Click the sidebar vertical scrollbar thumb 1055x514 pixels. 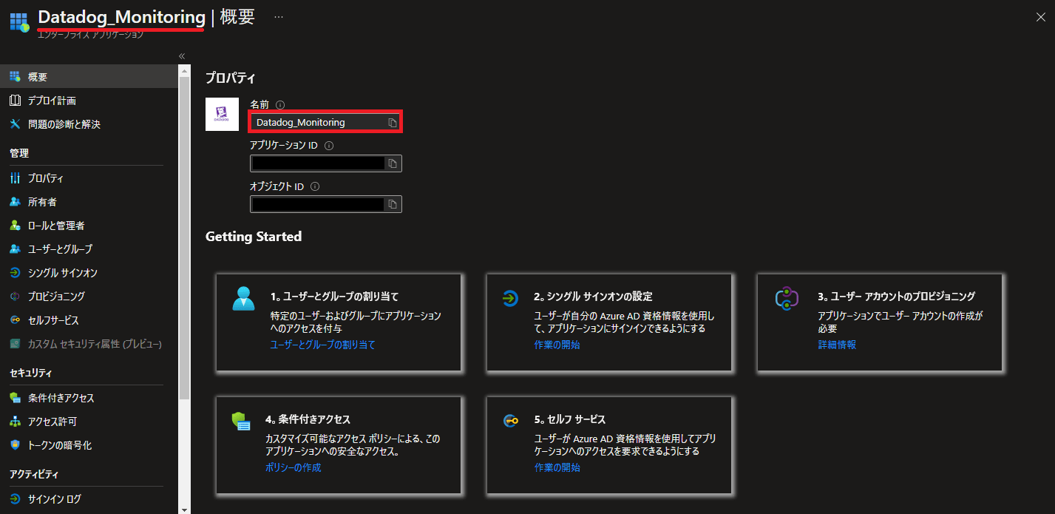(x=185, y=237)
